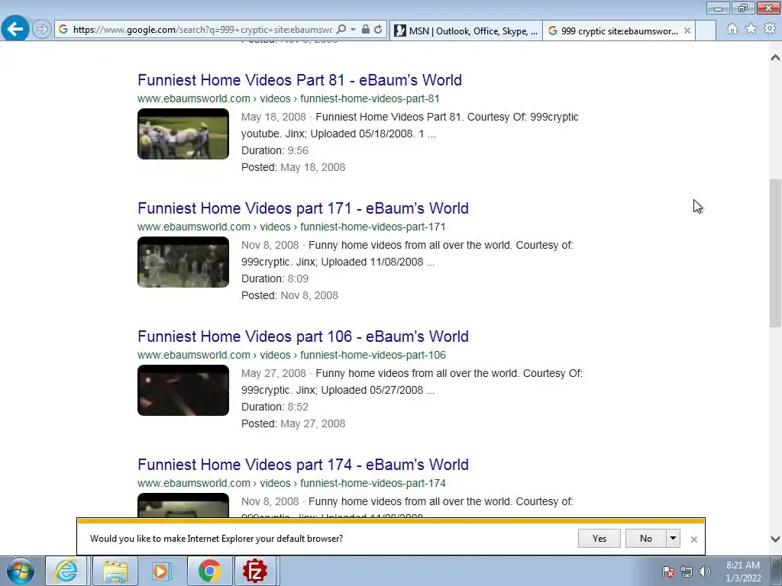This screenshot has width=782, height=586.
Task: Close the 999 cryptic search tab
Action: [687, 31]
